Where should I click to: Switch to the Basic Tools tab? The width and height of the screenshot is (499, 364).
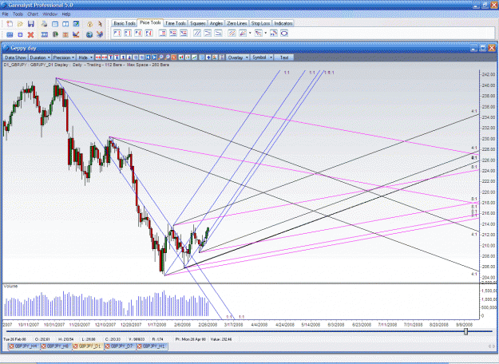(x=125, y=23)
